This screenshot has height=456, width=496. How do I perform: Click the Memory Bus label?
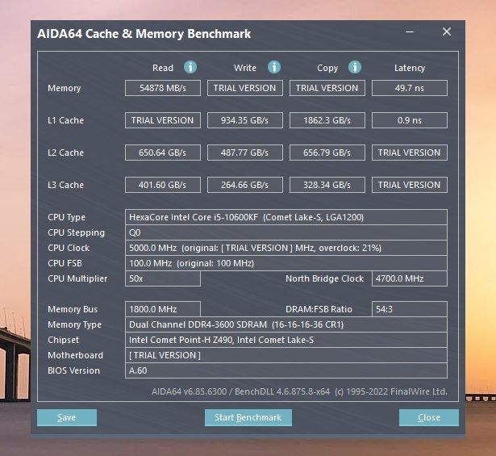click(73, 309)
